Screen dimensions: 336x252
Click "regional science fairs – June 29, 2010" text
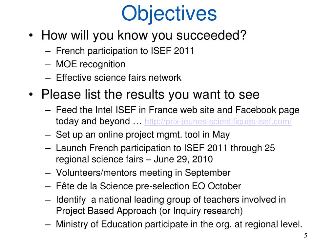pyautogui.click(x=134, y=159)
